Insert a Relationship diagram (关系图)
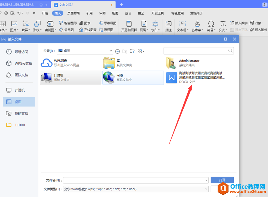268x197 pixels. (66, 30)
